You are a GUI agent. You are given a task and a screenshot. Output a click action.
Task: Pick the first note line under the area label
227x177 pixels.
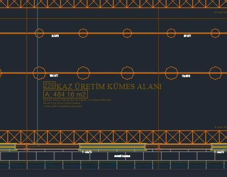77,100
